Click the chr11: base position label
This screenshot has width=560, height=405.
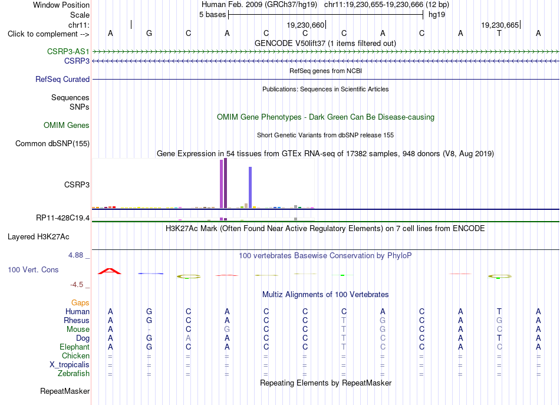click(x=79, y=25)
